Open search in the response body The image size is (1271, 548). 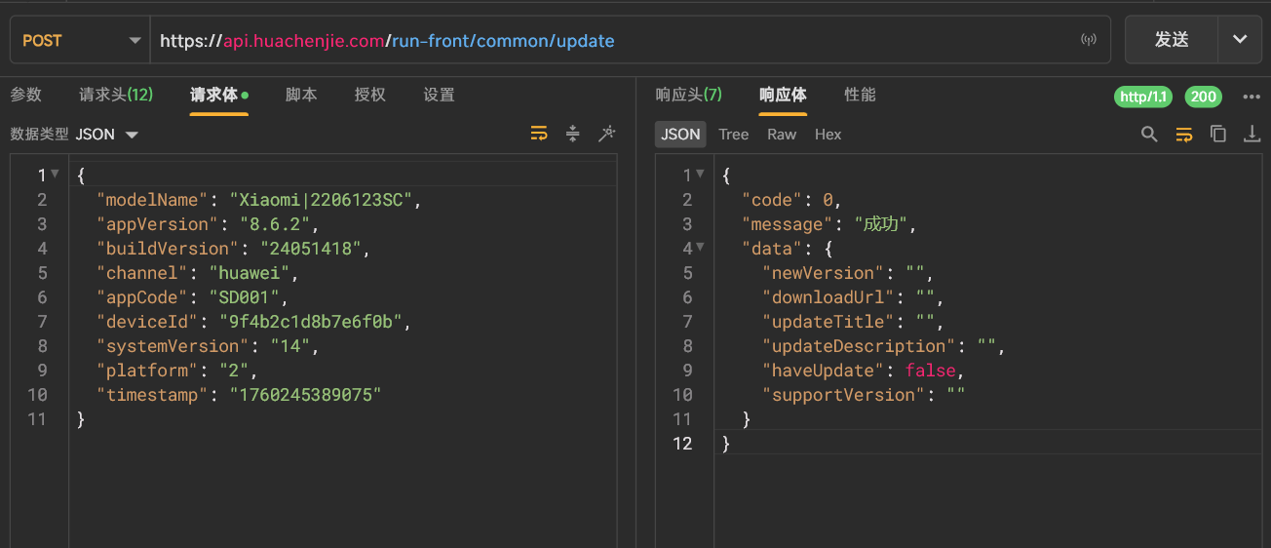(1150, 135)
